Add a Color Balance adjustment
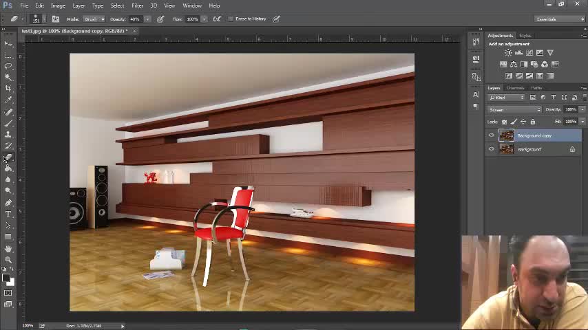 [514, 65]
